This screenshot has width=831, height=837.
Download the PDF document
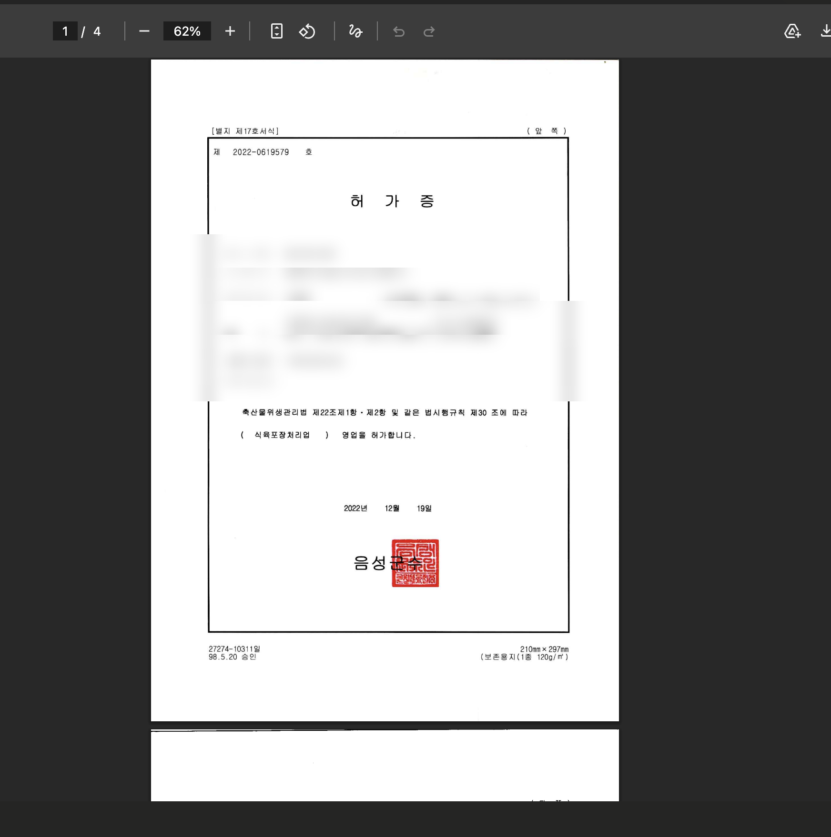pos(826,31)
